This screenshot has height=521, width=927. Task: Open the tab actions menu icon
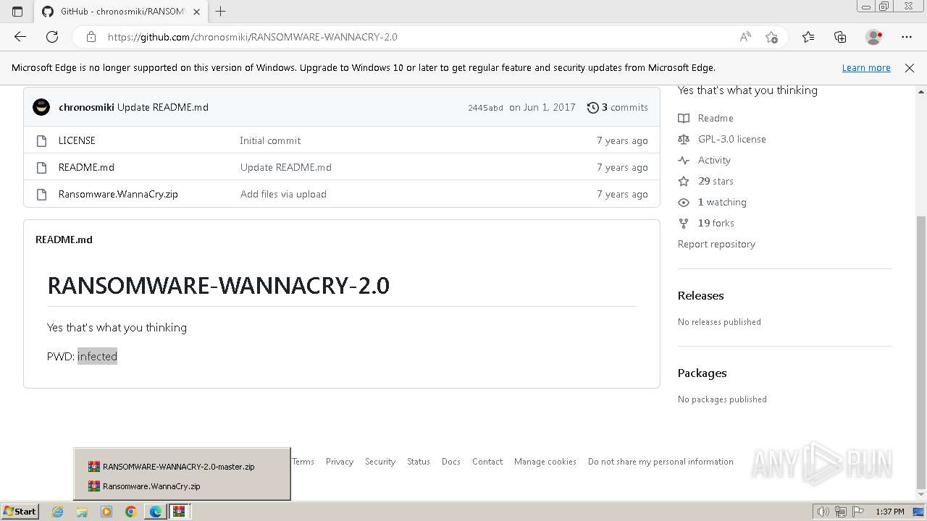click(17, 12)
